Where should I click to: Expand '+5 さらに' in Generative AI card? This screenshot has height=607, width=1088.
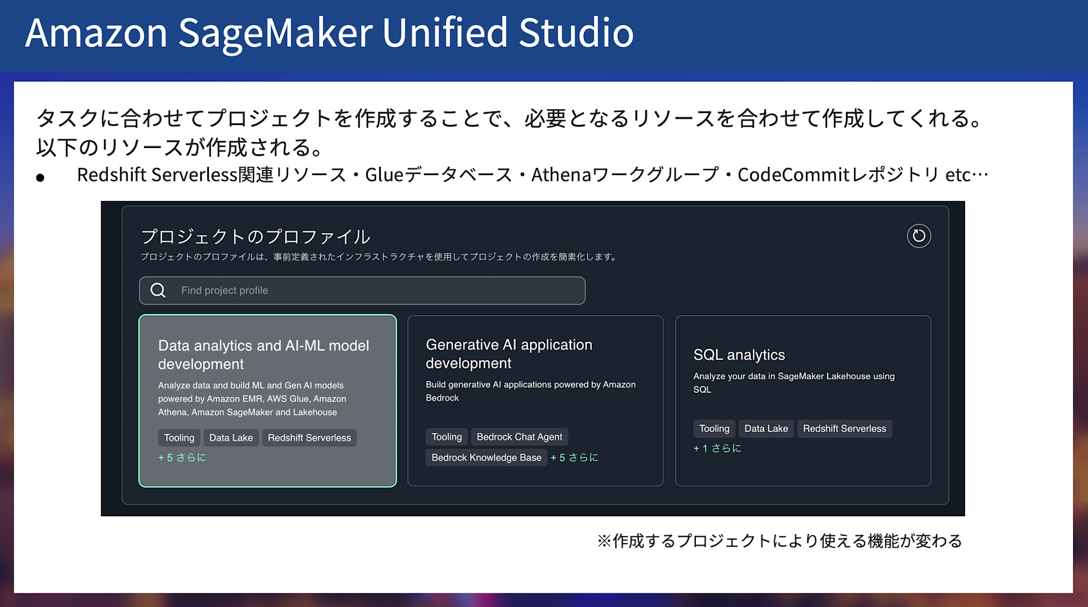click(574, 458)
